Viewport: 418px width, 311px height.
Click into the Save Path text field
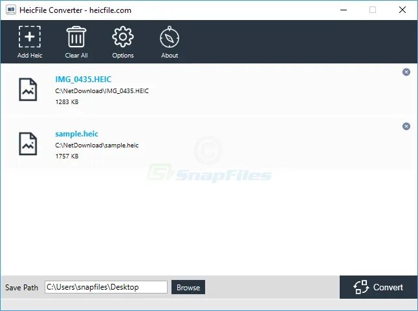coord(106,287)
